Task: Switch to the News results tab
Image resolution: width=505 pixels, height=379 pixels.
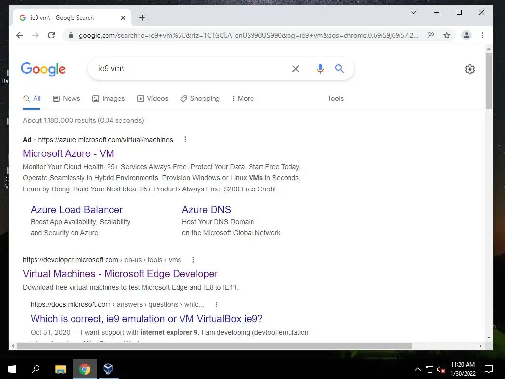Action: coord(67,98)
